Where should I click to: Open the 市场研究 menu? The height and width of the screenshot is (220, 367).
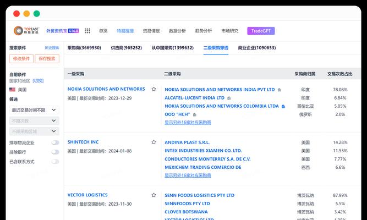pyautogui.click(x=230, y=31)
